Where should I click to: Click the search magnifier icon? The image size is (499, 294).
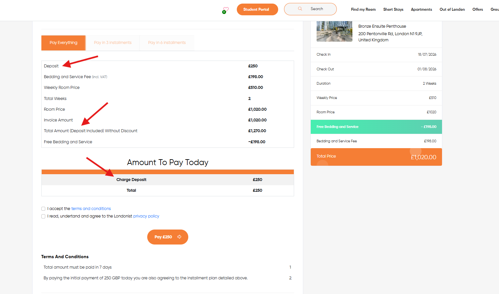300,9
